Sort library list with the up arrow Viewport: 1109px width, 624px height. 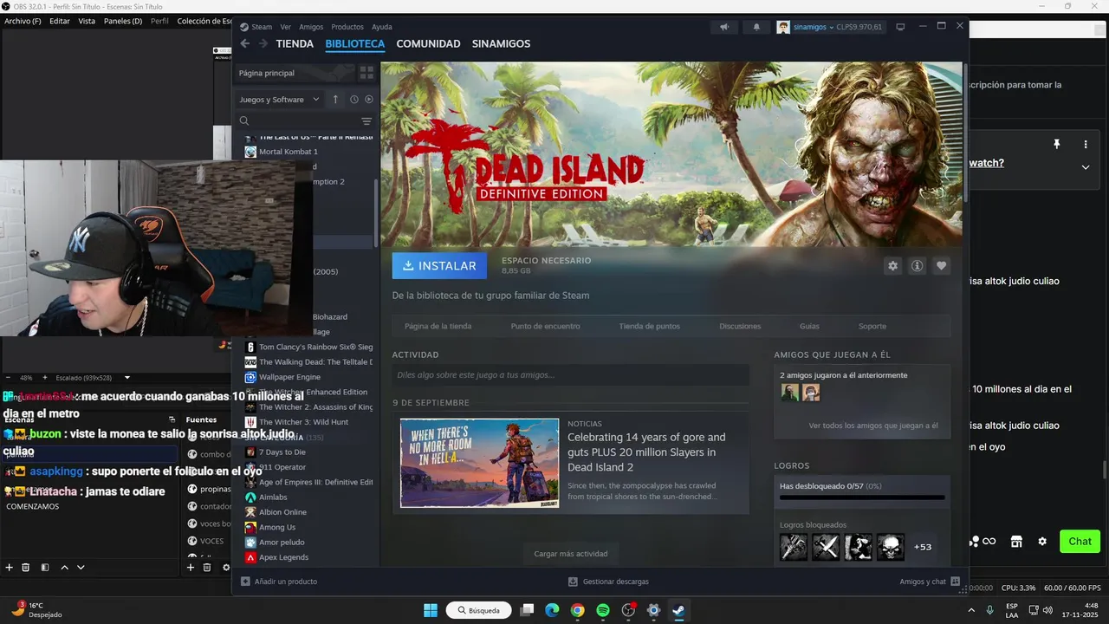[x=335, y=100]
